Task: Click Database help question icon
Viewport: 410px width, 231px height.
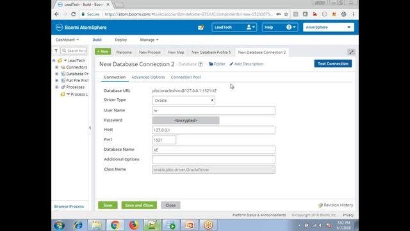Action: 201,64
